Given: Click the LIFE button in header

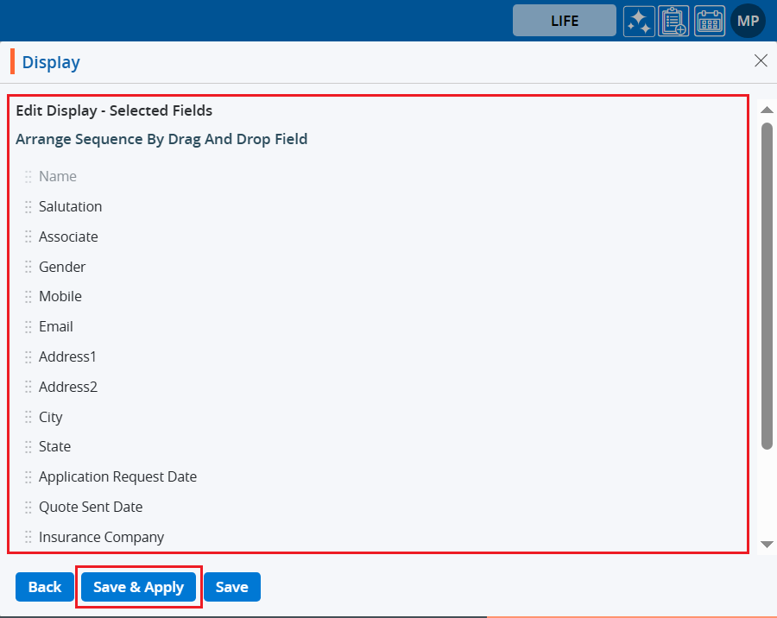Looking at the screenshot, I should [x=565, y=21].
